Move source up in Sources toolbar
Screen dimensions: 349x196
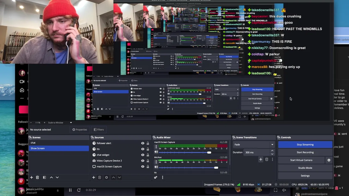[x=113, y=177]
